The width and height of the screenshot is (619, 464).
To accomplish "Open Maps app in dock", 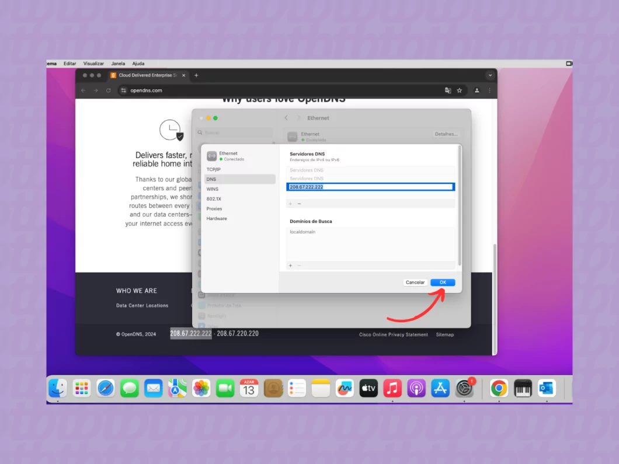I will coord(178,388).
